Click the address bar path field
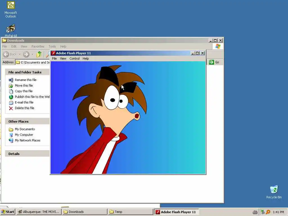Screen dimensions: 288x216 click(33, 62)
